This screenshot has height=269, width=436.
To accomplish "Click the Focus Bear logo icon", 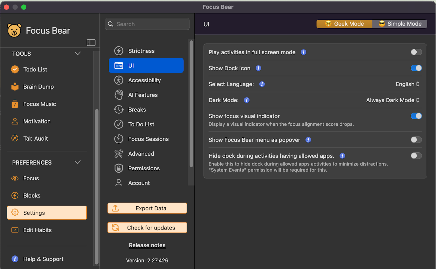I will coord(14,31).
